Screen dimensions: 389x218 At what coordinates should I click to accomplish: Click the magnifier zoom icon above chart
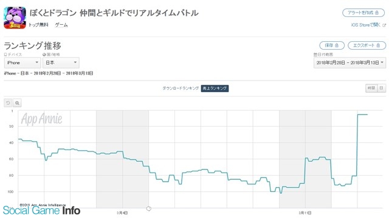point(17,103)
